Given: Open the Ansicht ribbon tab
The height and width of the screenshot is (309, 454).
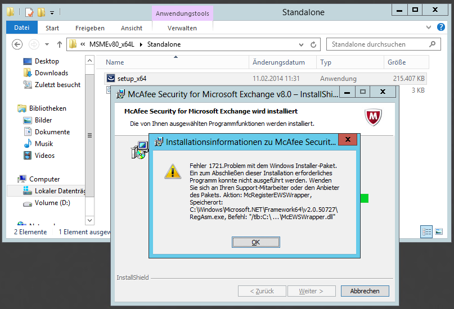Looking at the screenshot, I should coord(132,28).
